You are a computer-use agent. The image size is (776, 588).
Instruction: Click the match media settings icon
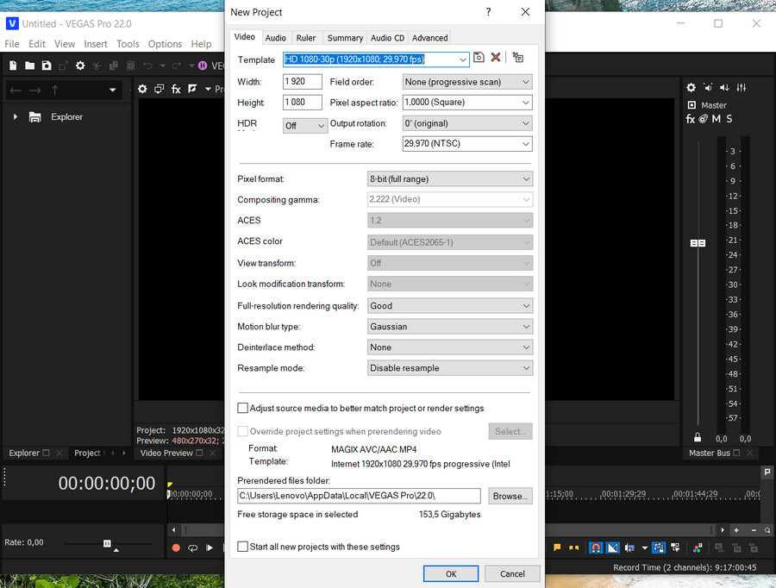[x=517, y=58]
